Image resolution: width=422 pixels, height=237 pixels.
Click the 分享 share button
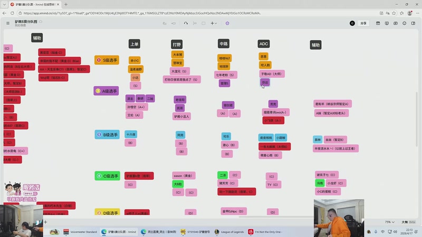(x=363, y=23)
